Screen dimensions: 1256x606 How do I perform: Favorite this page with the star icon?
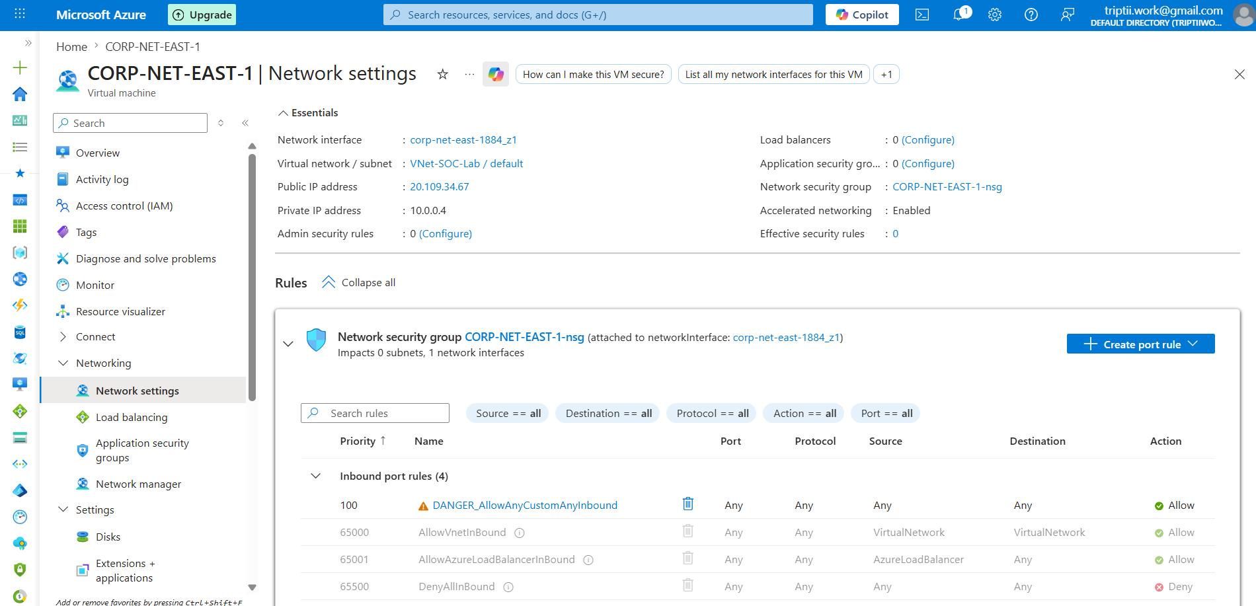click(443, 74)
